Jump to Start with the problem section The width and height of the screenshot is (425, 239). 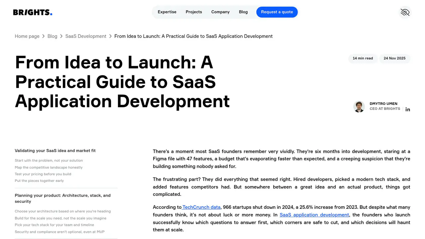click(49, 161)
